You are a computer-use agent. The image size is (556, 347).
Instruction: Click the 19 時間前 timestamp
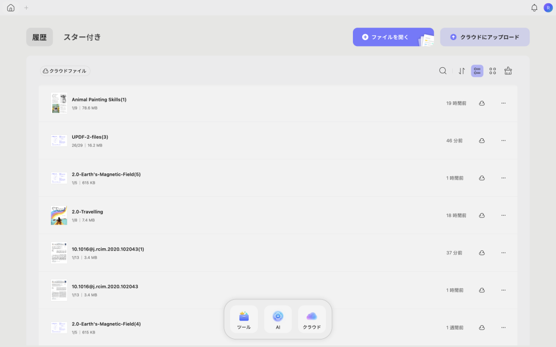[x=456, y=104]
